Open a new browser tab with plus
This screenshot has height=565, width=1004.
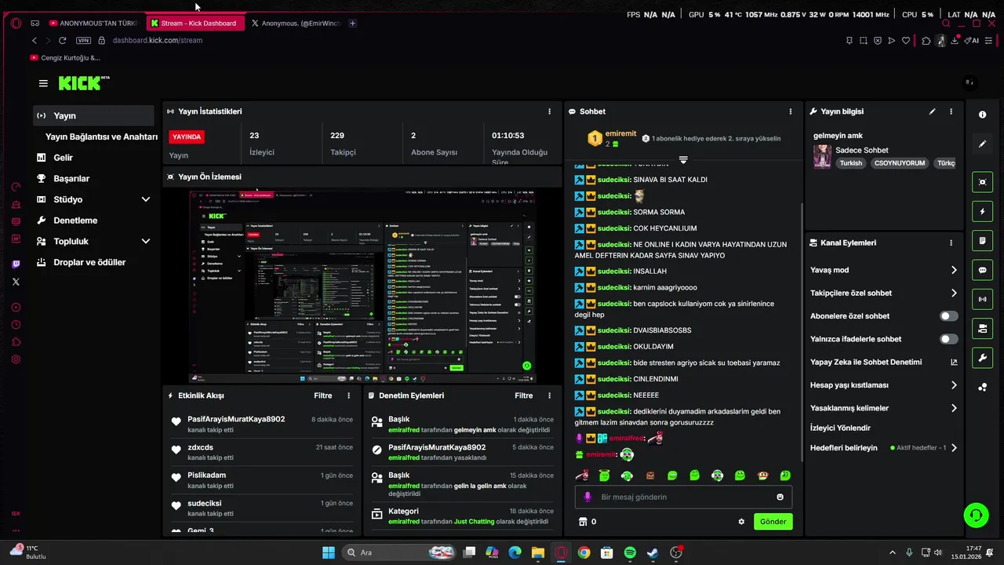click(352, 23)
